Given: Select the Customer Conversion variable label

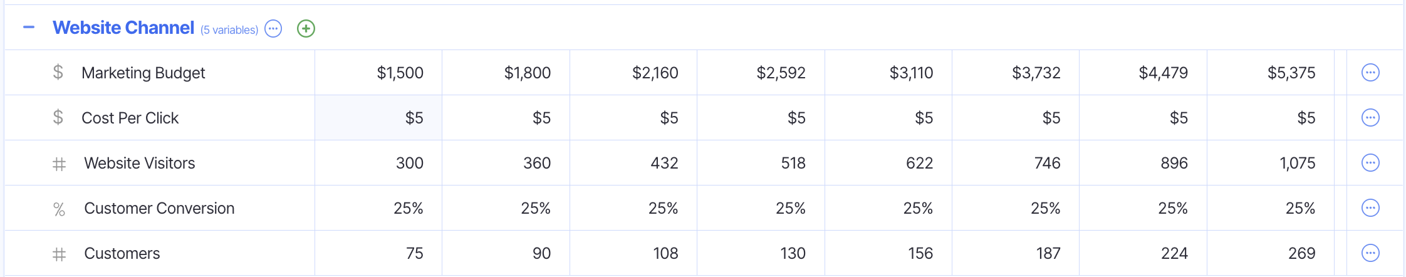Looking at the screenshot, I should (x=159, y=209).
